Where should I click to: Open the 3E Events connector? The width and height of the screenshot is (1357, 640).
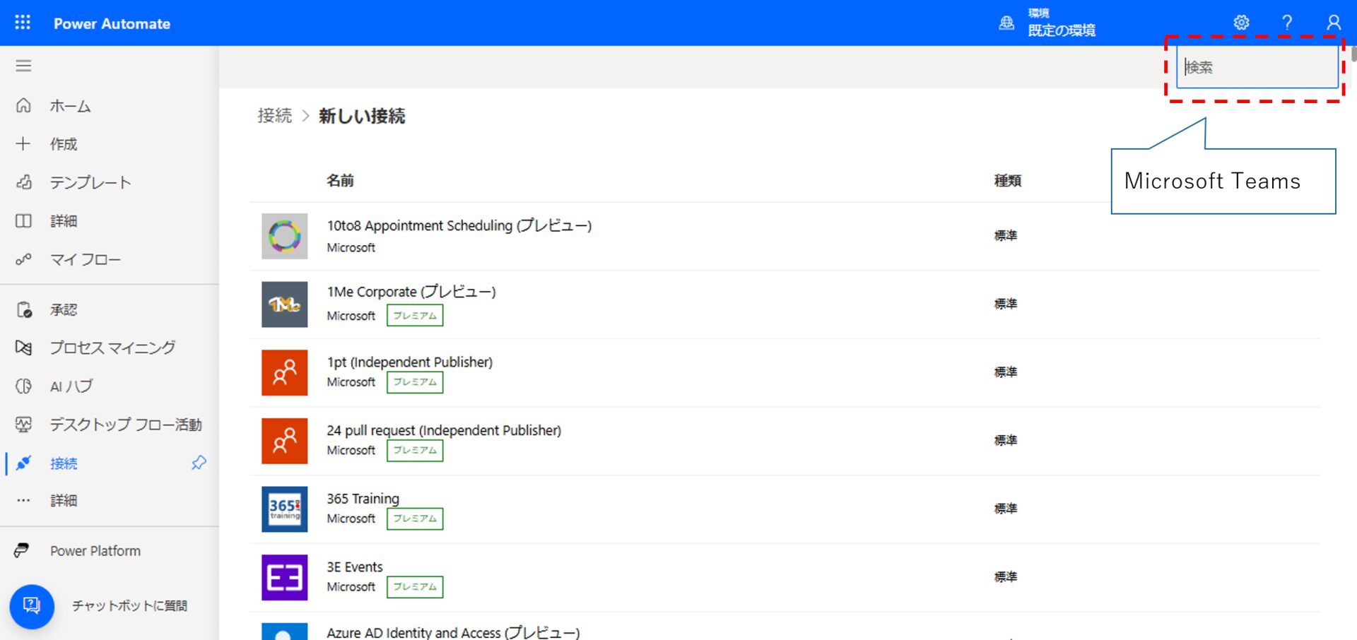point(355,567)
